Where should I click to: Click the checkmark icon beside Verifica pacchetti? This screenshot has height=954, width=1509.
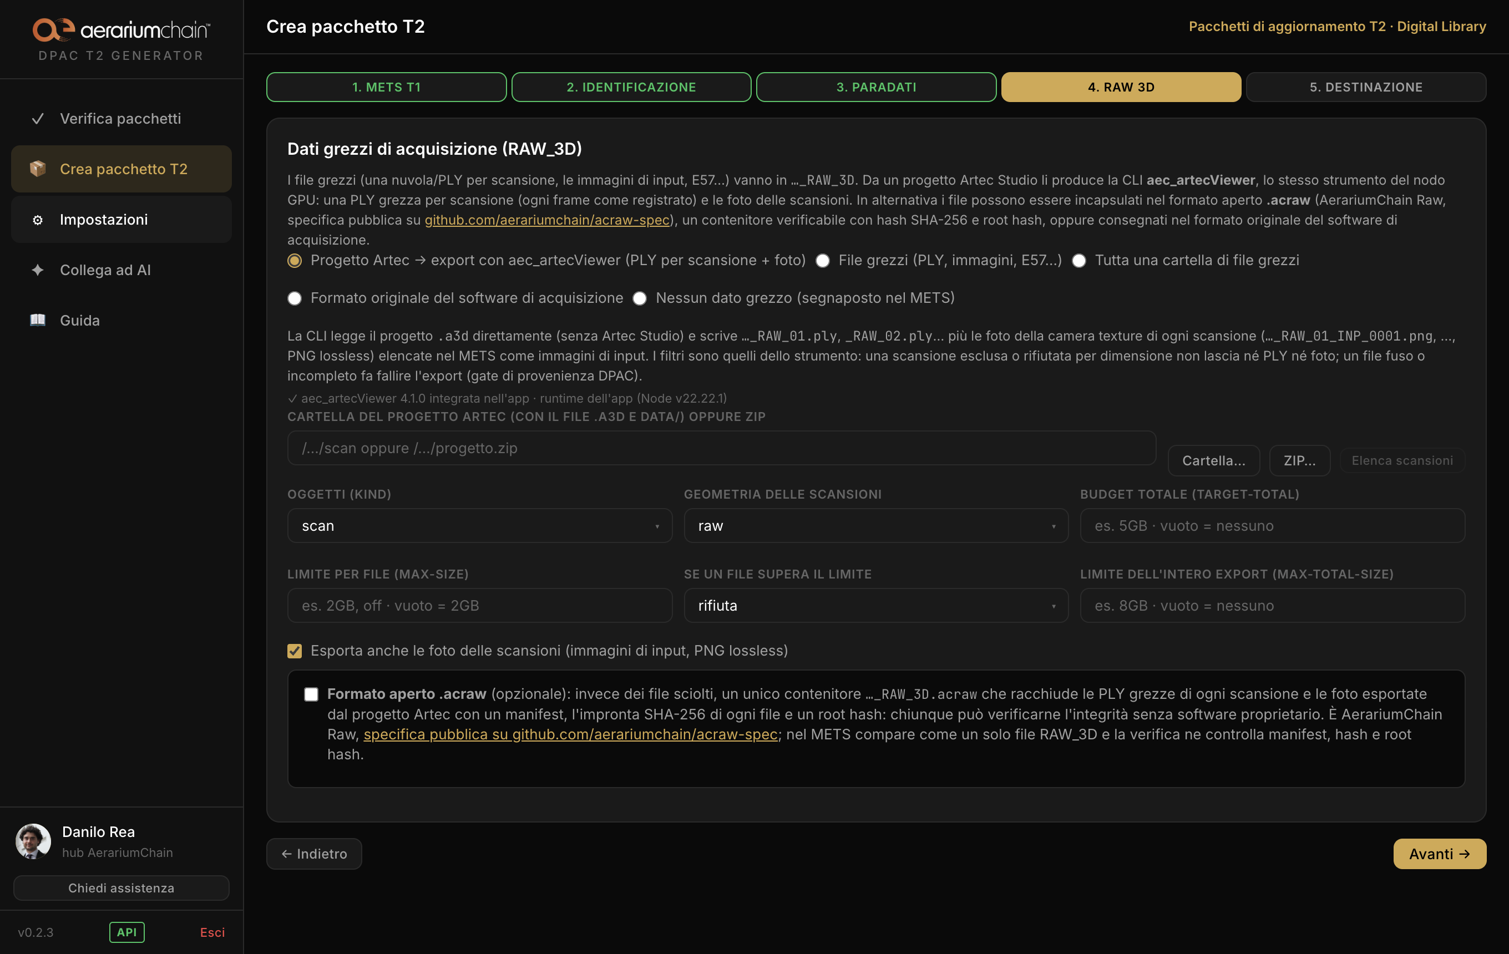[x=38, y=118]
